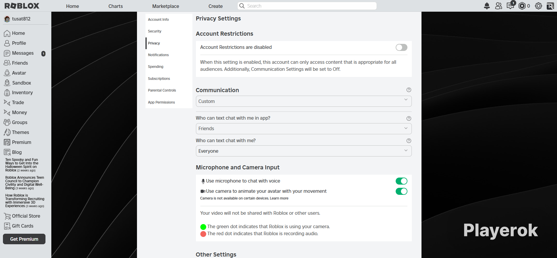Click the Themes icon in sidebar
Viewport: 557px width, 258px height.
[7, 133]
